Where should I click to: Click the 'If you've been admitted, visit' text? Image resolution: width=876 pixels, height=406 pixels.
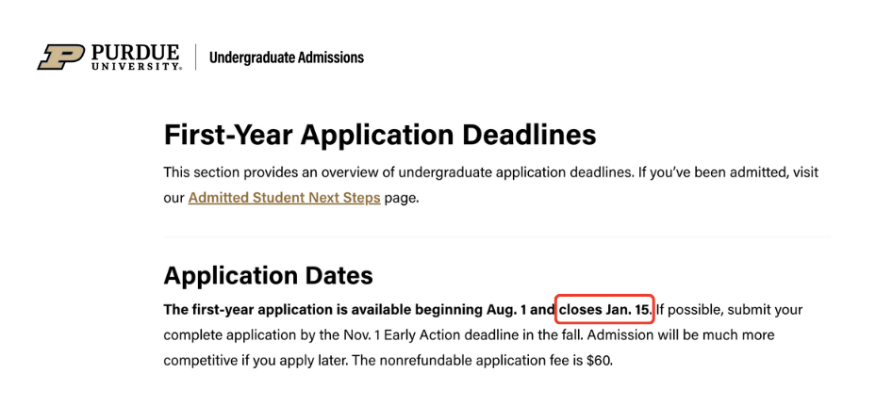[719, 172]
